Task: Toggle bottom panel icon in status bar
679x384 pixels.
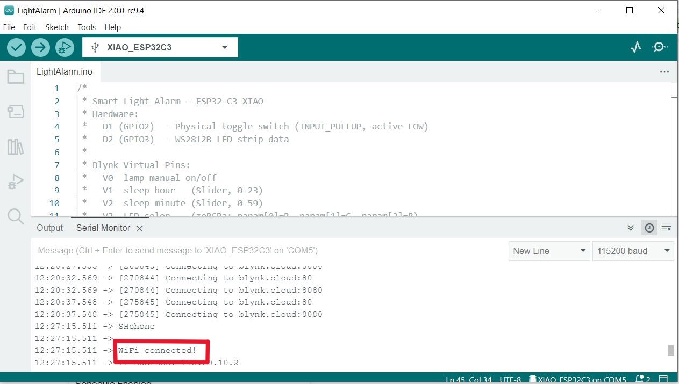Action: point(663,379)
